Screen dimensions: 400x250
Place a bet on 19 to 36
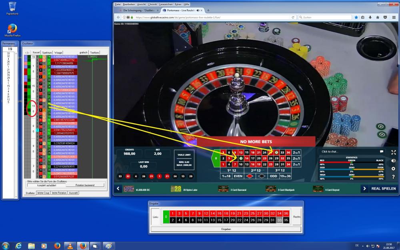click(x=285, y=176)
